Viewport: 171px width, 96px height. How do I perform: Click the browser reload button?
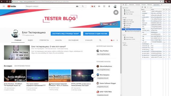(x=7, y=2)
